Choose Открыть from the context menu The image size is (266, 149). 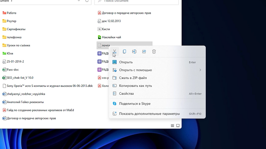point(157,62)
